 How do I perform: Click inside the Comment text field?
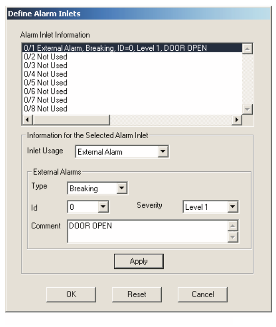[x=147, y=231]
